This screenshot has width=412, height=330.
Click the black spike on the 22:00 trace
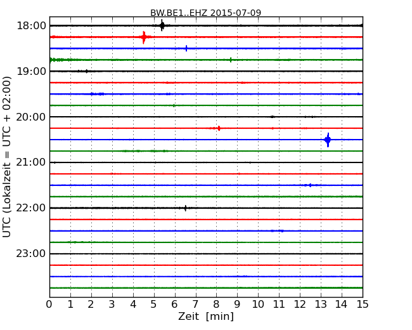[x=185, y=208]
